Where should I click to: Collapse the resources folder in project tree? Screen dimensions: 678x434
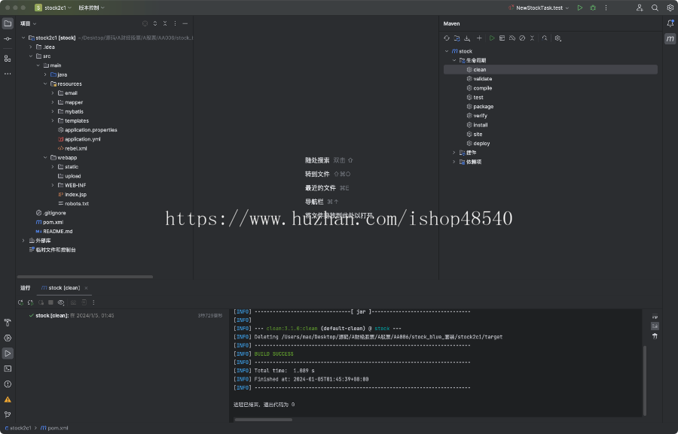point(45,83)
